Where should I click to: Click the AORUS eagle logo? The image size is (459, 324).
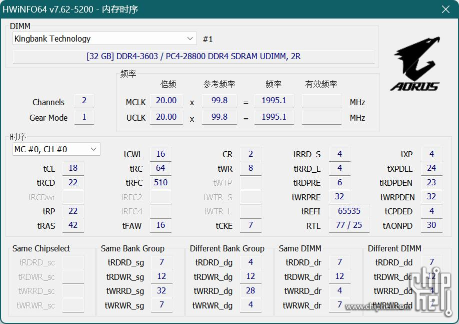point(415,64)
